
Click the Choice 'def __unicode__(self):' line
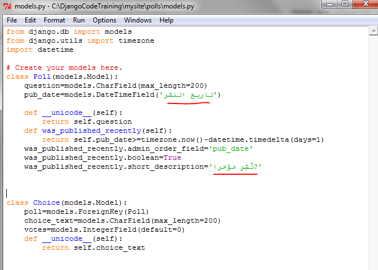point(73,238)
